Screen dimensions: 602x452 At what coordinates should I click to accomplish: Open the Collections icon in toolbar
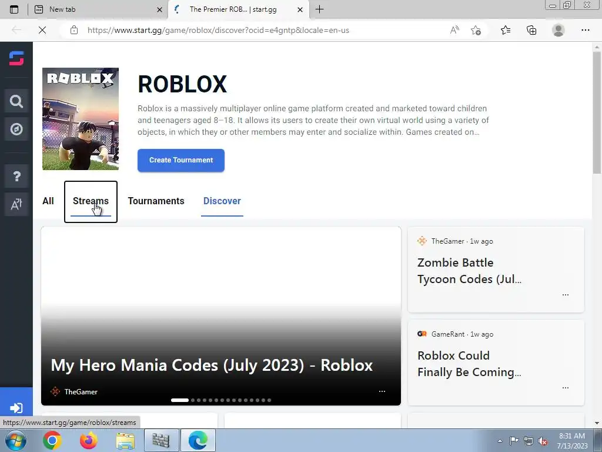coord(531,30)
